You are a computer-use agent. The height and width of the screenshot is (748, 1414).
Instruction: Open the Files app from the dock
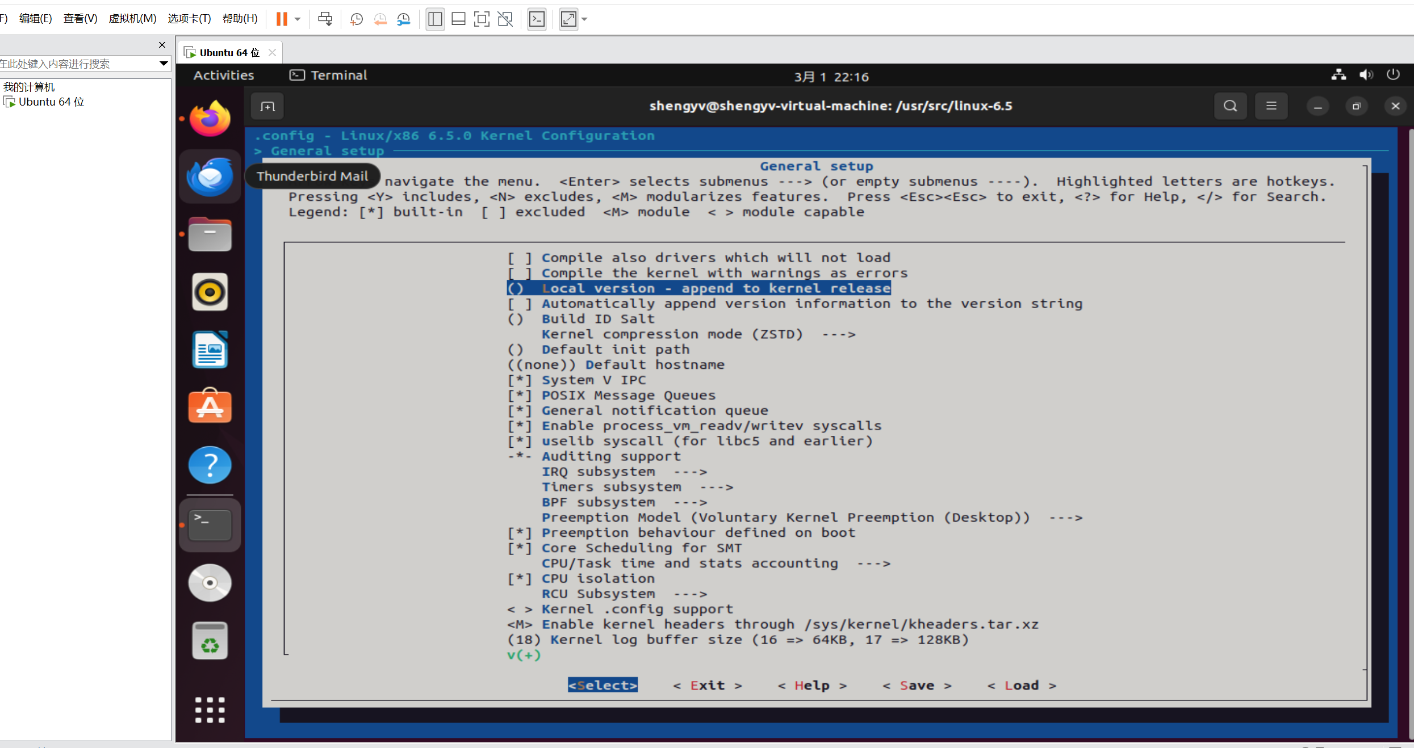coord(210,234)
